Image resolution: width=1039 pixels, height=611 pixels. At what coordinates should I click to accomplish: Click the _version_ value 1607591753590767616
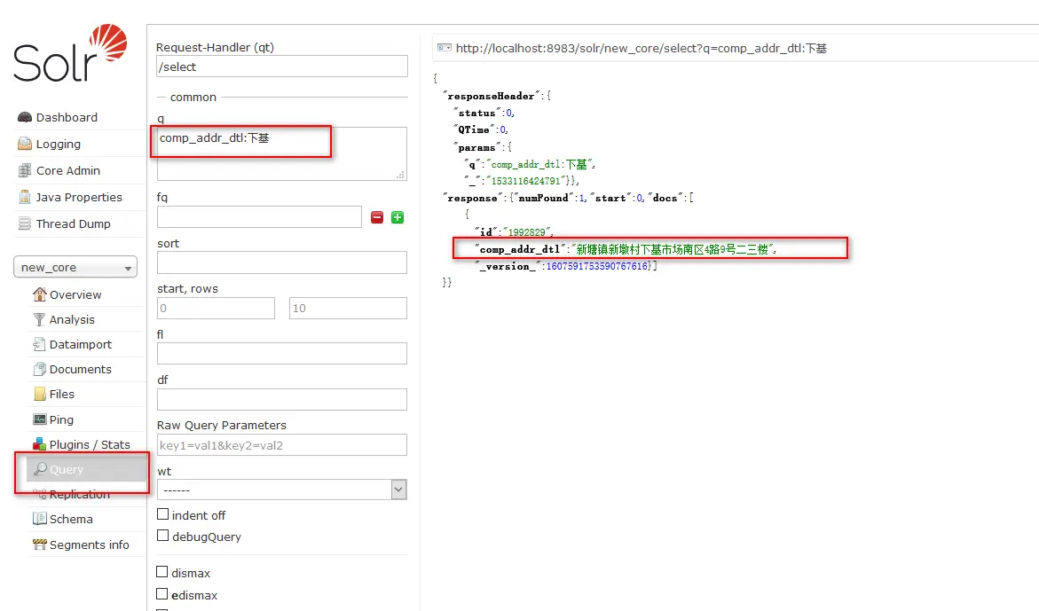(x=598, y=266)
